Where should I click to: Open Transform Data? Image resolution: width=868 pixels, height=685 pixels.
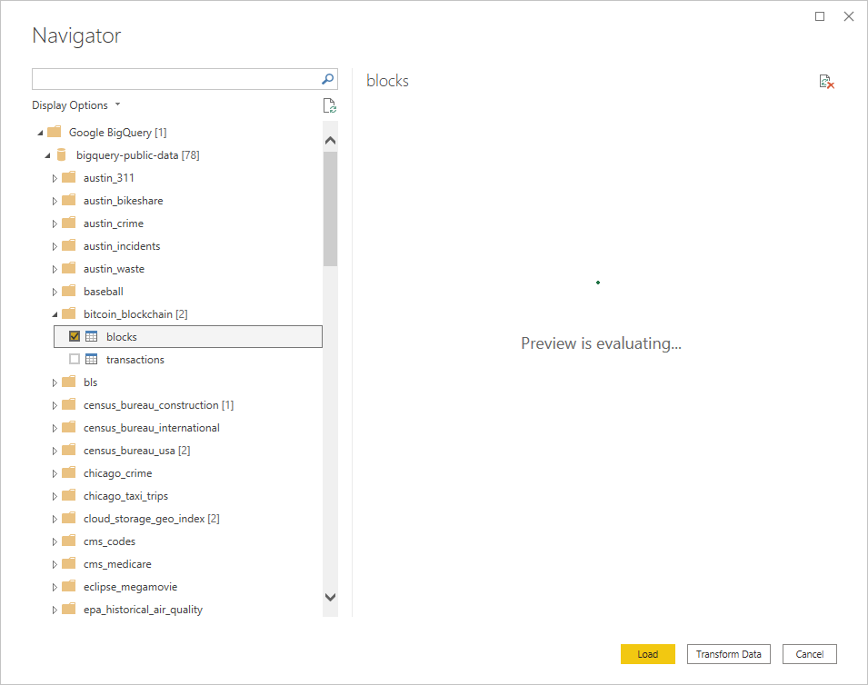click(727, 653)
